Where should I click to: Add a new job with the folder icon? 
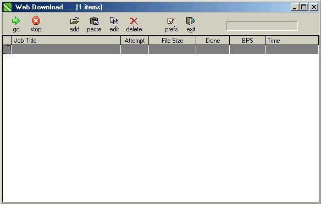(x=74, y=21)
